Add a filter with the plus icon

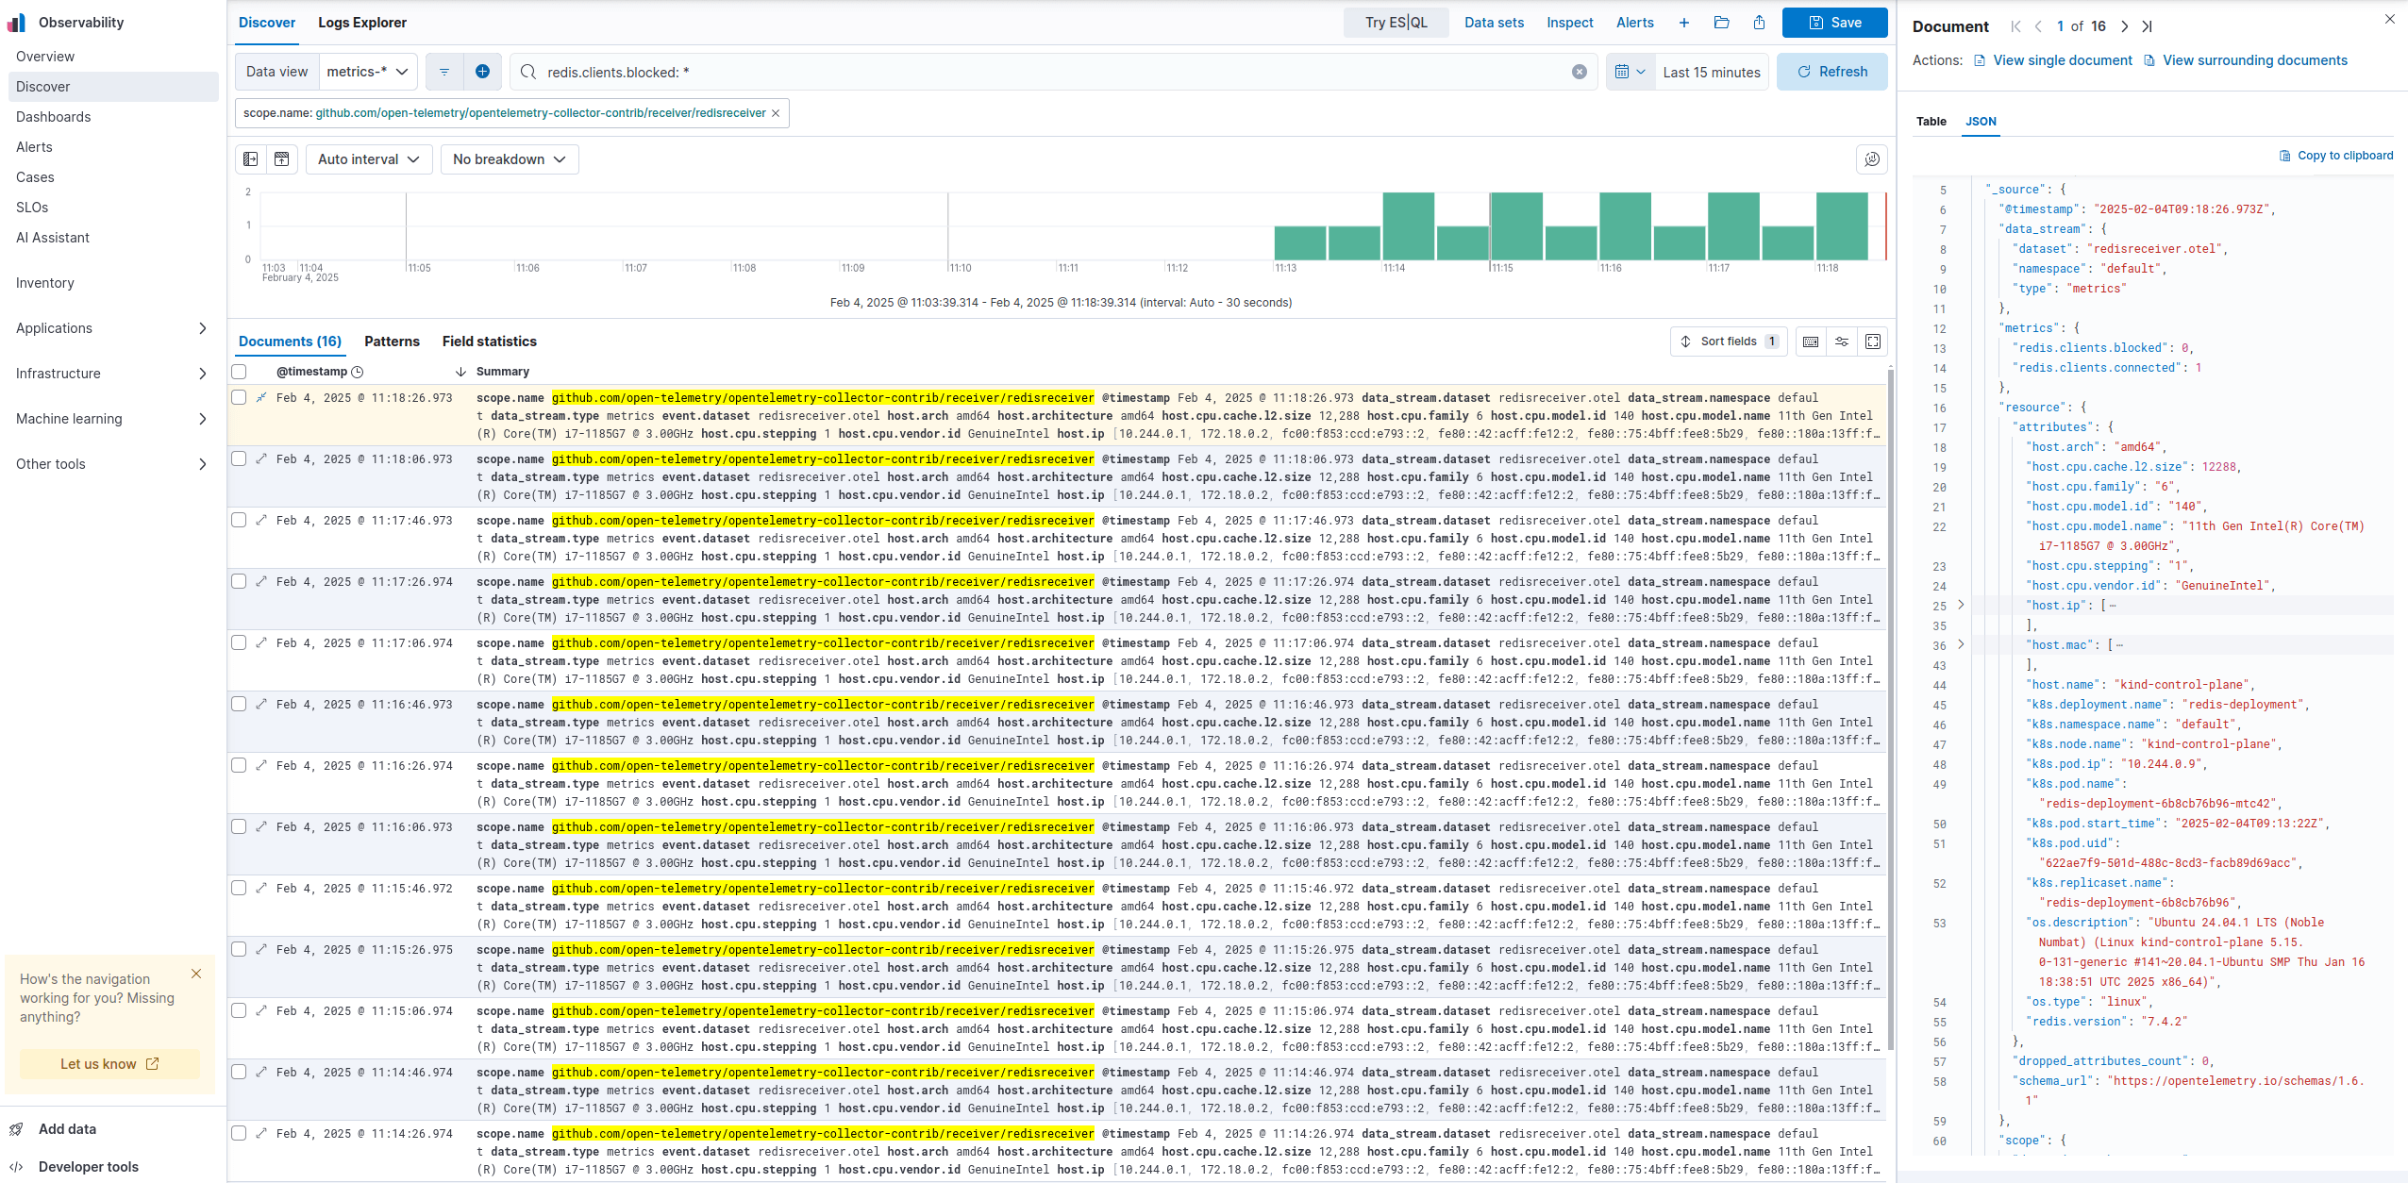pos(482,71)
